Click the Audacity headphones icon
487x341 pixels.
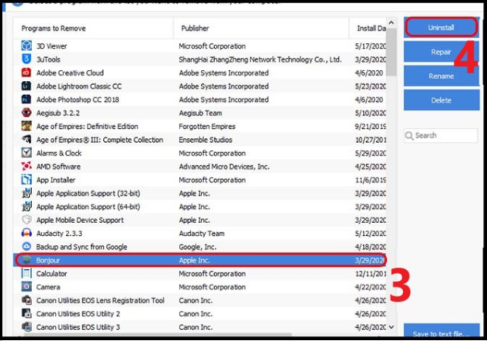pos(26,233)
